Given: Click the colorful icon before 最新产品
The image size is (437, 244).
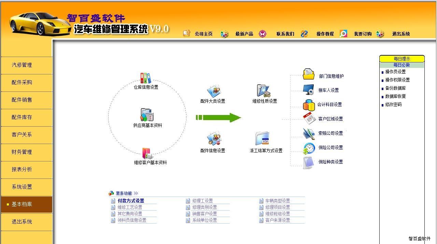Looking at the screenshot, I should coord(224,34).
